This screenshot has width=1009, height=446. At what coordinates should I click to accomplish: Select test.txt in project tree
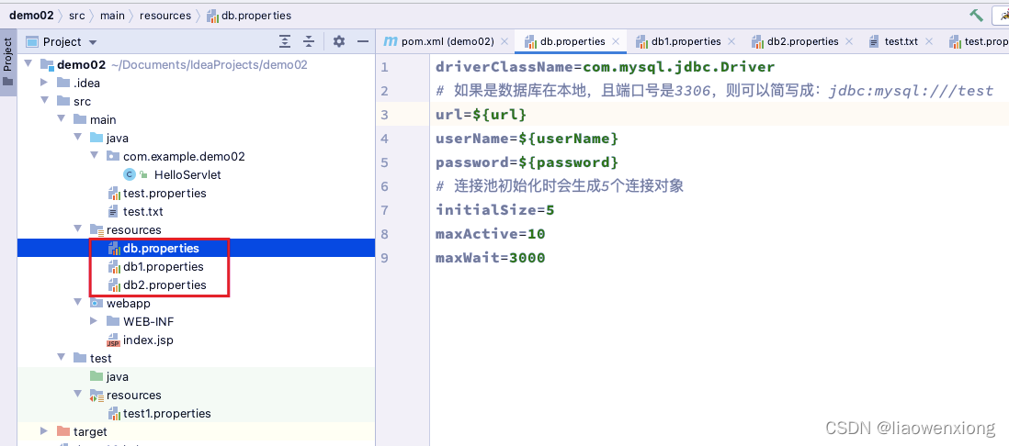[142, 211]
